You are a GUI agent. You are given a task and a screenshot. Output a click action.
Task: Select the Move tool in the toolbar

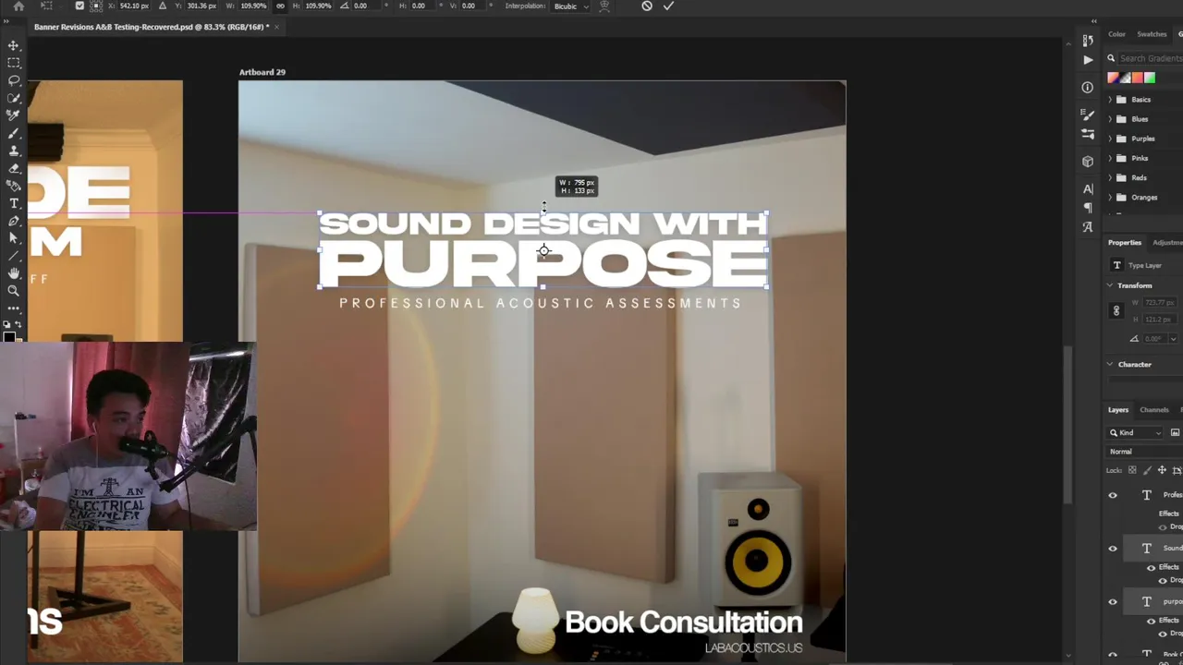coord(14,45)
